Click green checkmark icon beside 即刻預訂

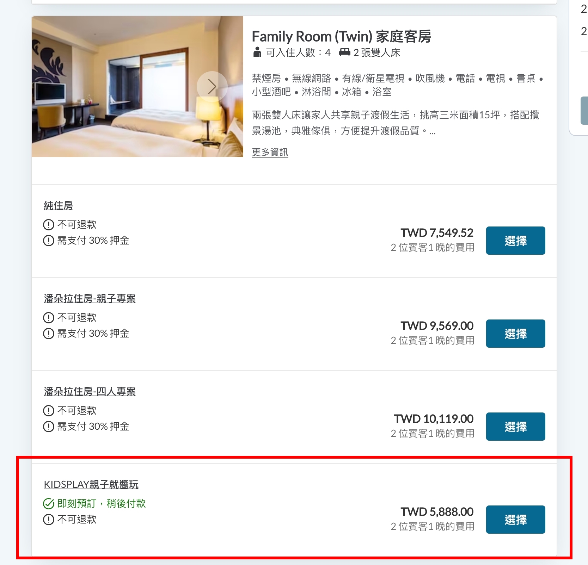(x=49, y=504)
